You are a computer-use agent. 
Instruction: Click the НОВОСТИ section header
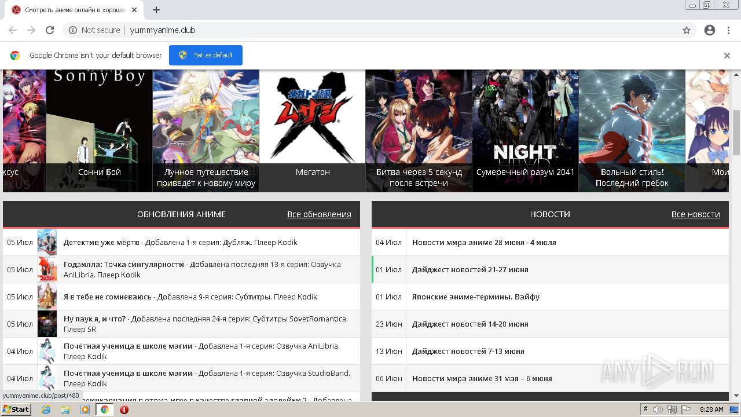point(550,214)
